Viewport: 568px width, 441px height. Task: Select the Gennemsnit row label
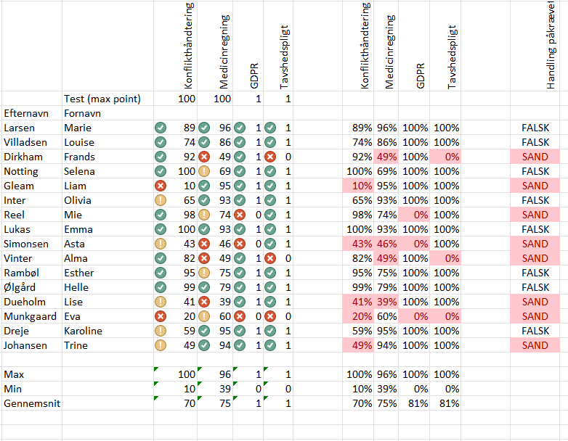click(x=32, y=403)
